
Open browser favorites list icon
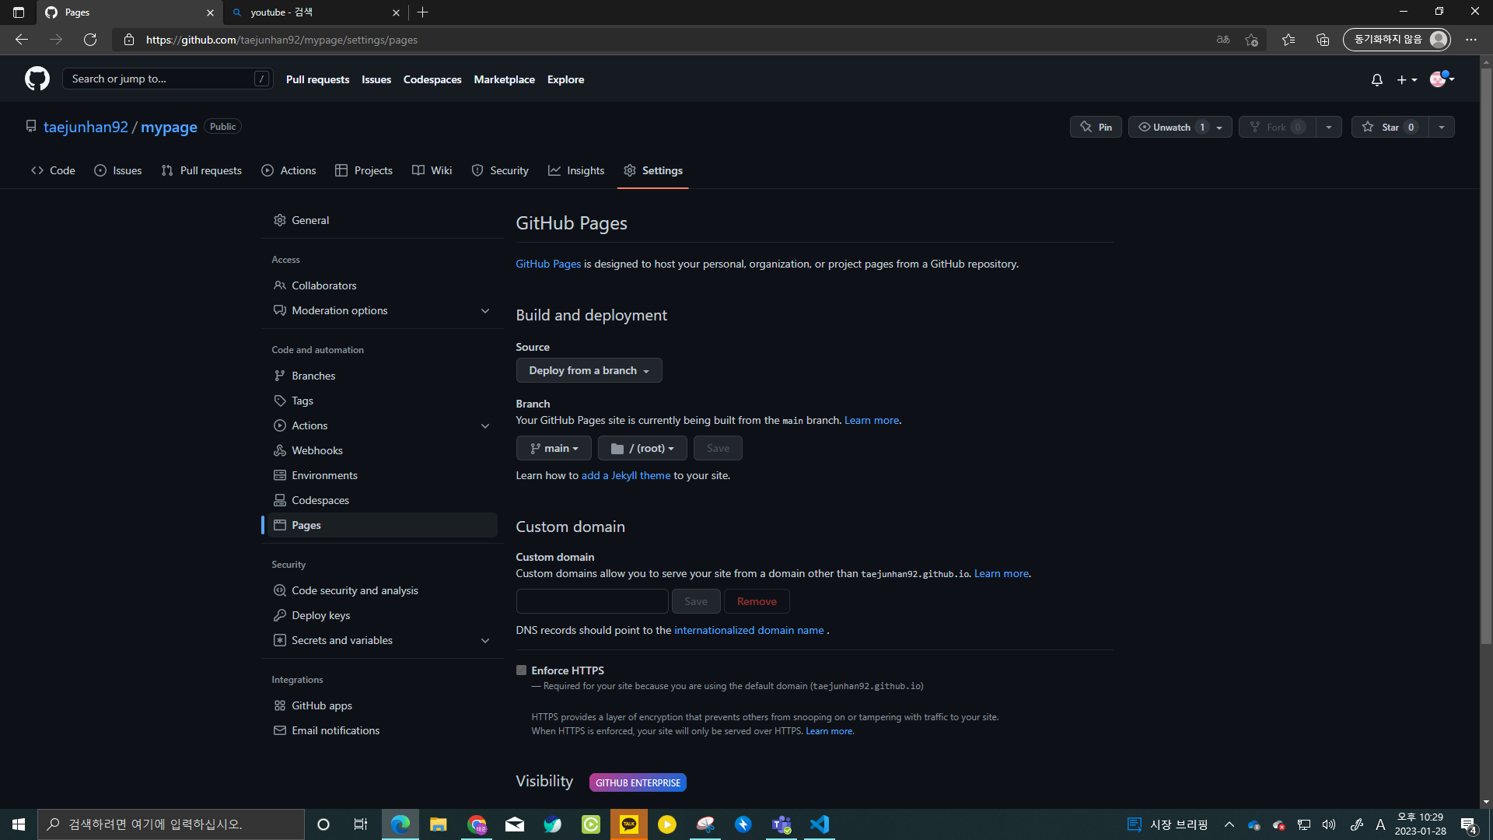1288,40
